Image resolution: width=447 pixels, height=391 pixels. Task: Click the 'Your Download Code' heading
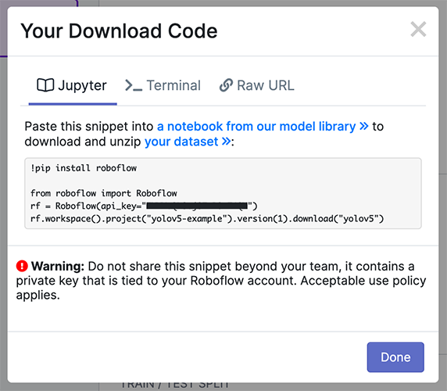click(119, 30)
